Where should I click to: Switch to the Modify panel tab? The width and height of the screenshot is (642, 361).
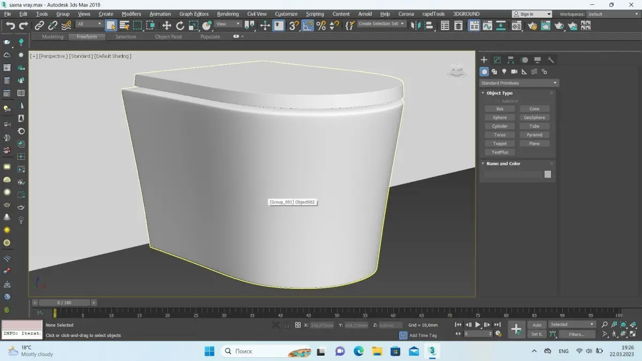[x=497, y=60]
